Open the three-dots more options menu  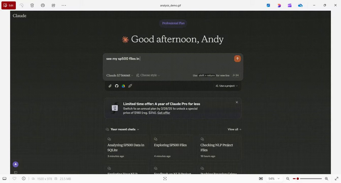64,5
